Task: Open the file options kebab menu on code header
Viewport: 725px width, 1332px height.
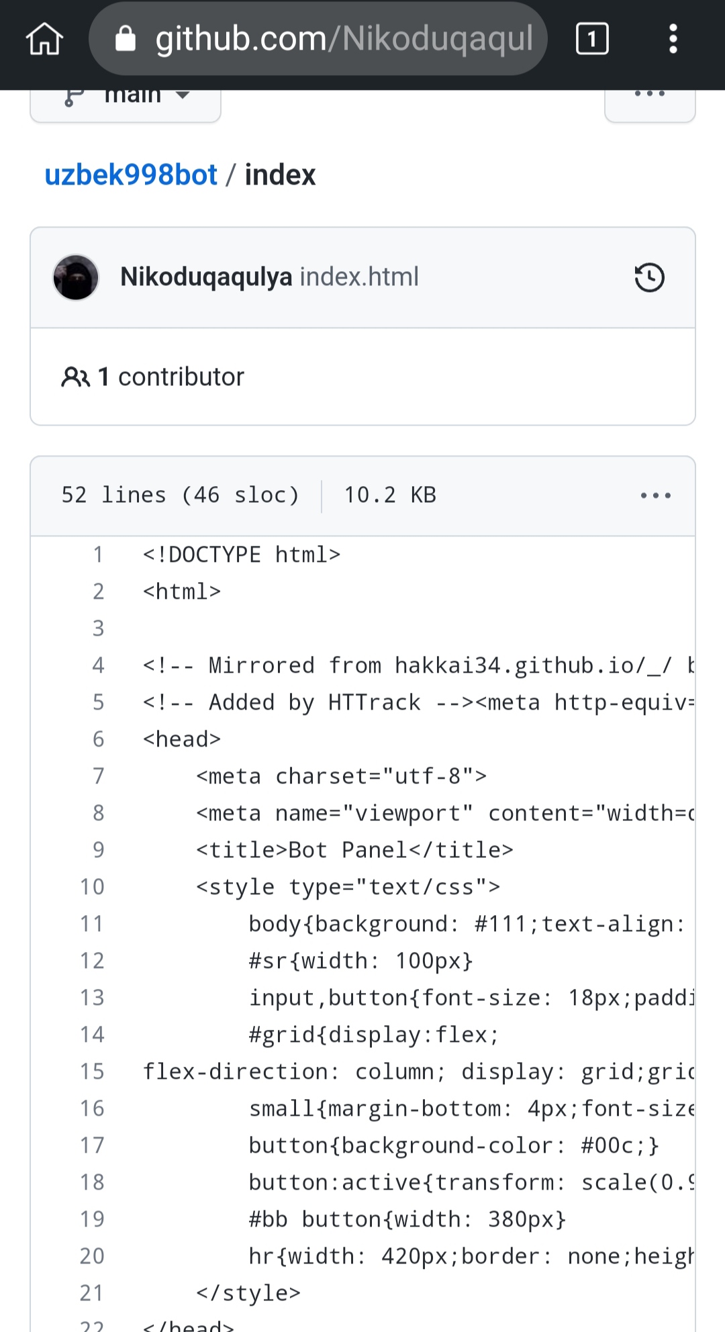Action: click(655, 495)
